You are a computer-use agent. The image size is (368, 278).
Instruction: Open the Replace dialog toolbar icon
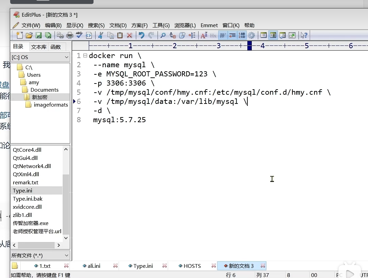click(x=172, y=35)
